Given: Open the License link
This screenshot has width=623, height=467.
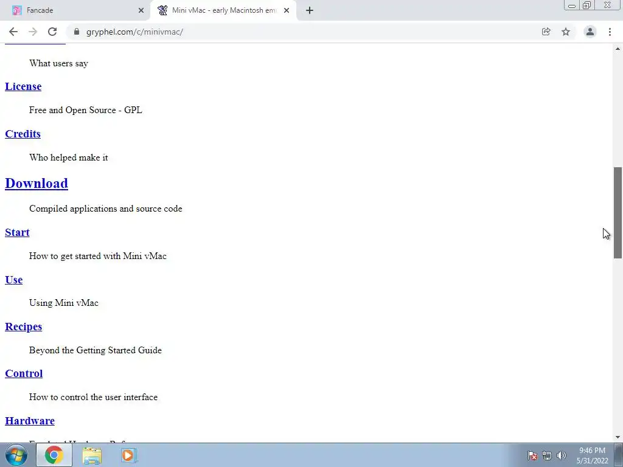Looking at the screenshot, I should [23, 86].
